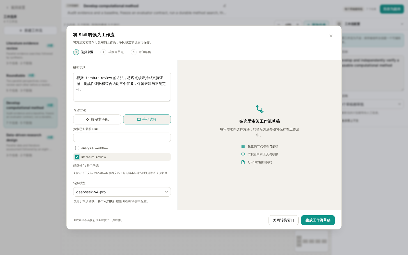Click 已选择 1 / 8 个来源 text
The width and height of the screenshot is (408, 255).
pyautogui.click(x=86, y=165)
